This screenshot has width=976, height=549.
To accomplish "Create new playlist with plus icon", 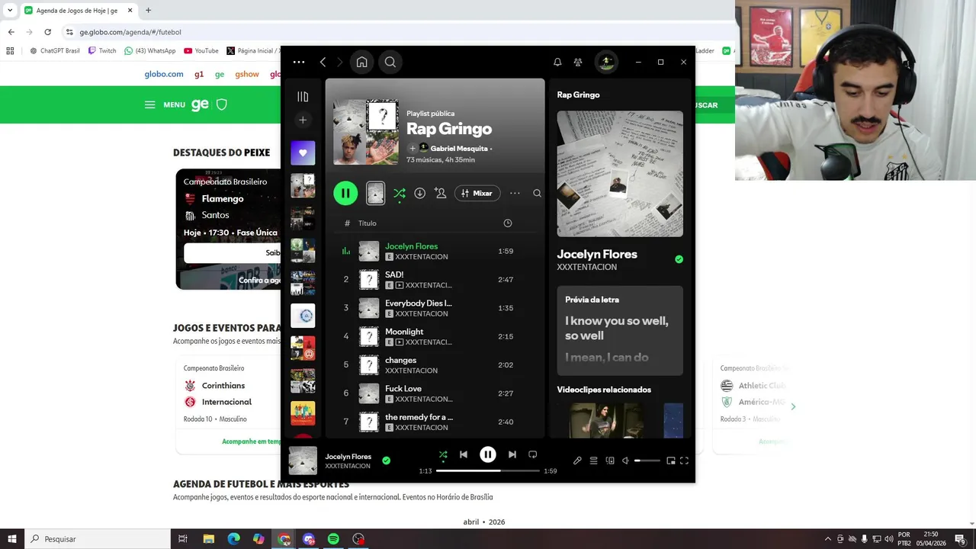I will click(x=303, y=120).
